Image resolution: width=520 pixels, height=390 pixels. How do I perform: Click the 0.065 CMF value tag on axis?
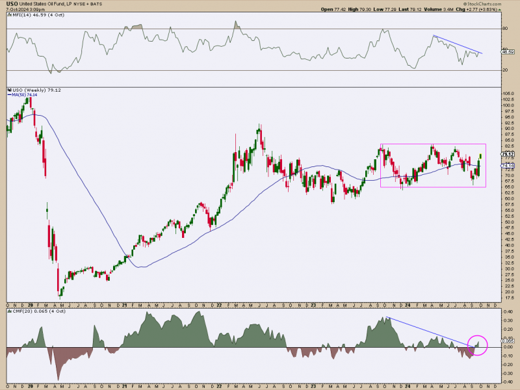pyautogui.click(x=508, y=341)
